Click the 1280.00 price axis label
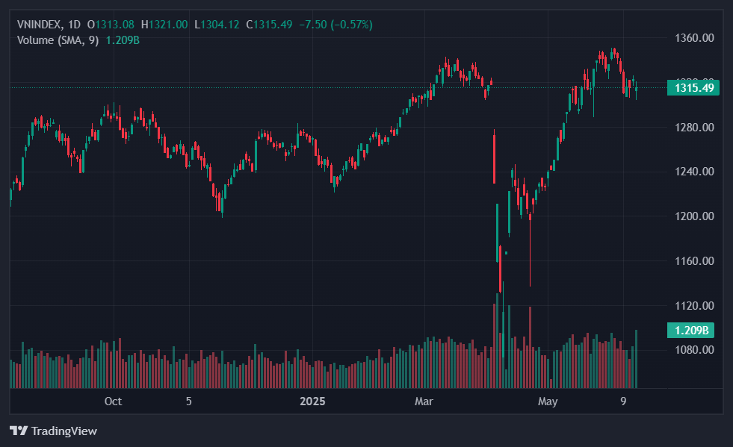 (x=695, y=128)
